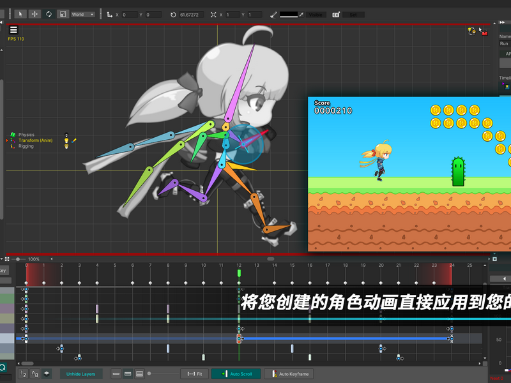Click frame number 20 on the ruler
Image resolution: width=511 pixels, height=383 pixels.
(x=381, y=265)
